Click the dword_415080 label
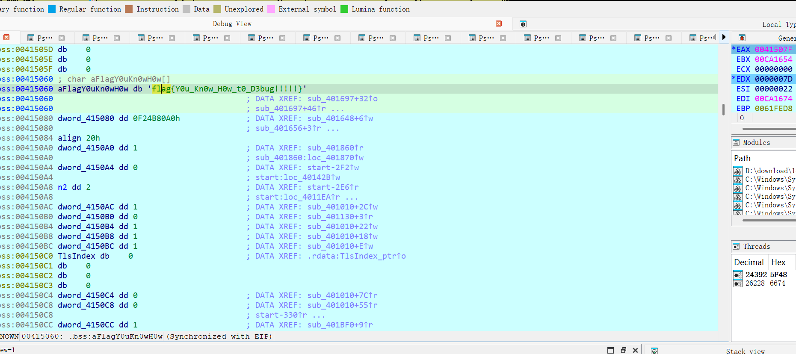This screenshot has height=354, width=796. pyautogui.click(x=86, y=118)
